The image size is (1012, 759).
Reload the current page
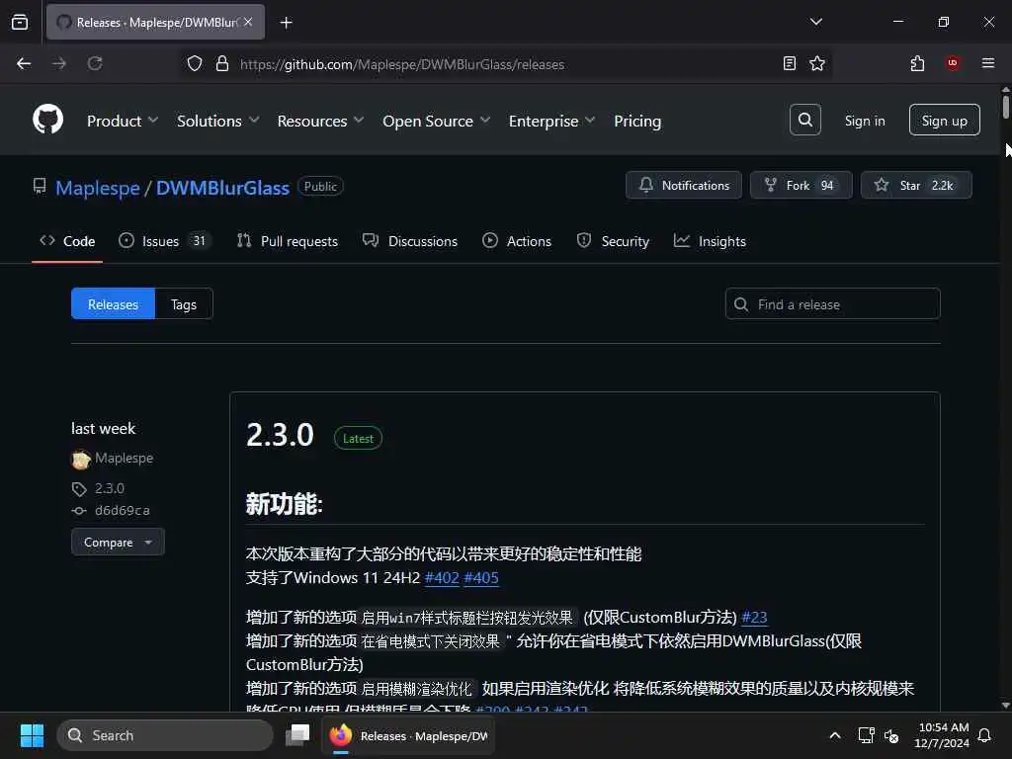pos(95,63)
